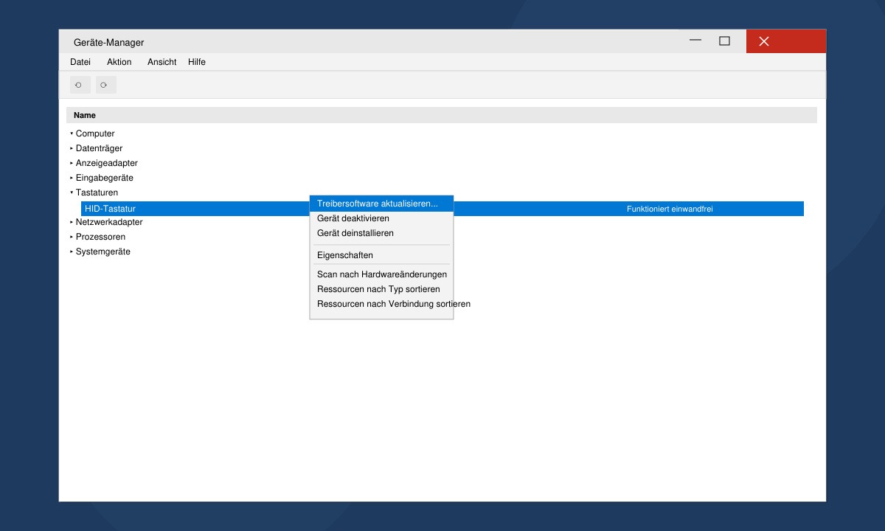Collapse the Tastaturen node arrow

point(72,192)
